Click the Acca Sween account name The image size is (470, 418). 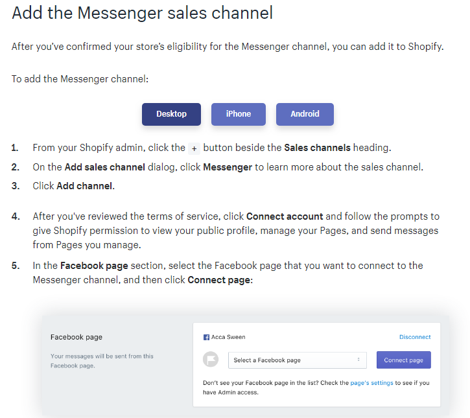tap(228, 337)
